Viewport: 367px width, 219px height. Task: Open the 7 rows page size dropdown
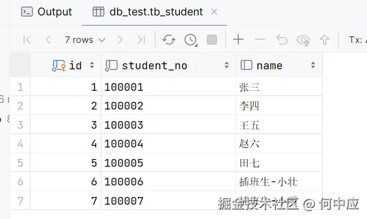[85, 40]
